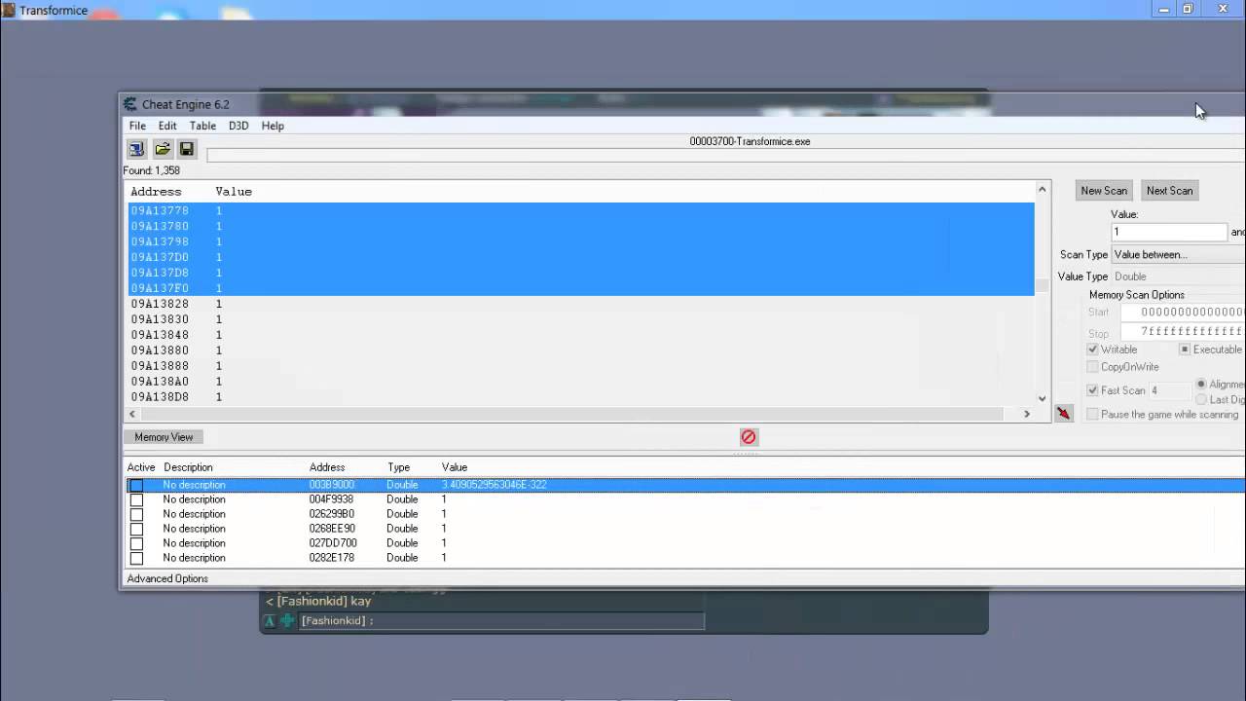Select the Alignment radio button
This screenshot has height=701, width=1246.
pos(1201,384)
